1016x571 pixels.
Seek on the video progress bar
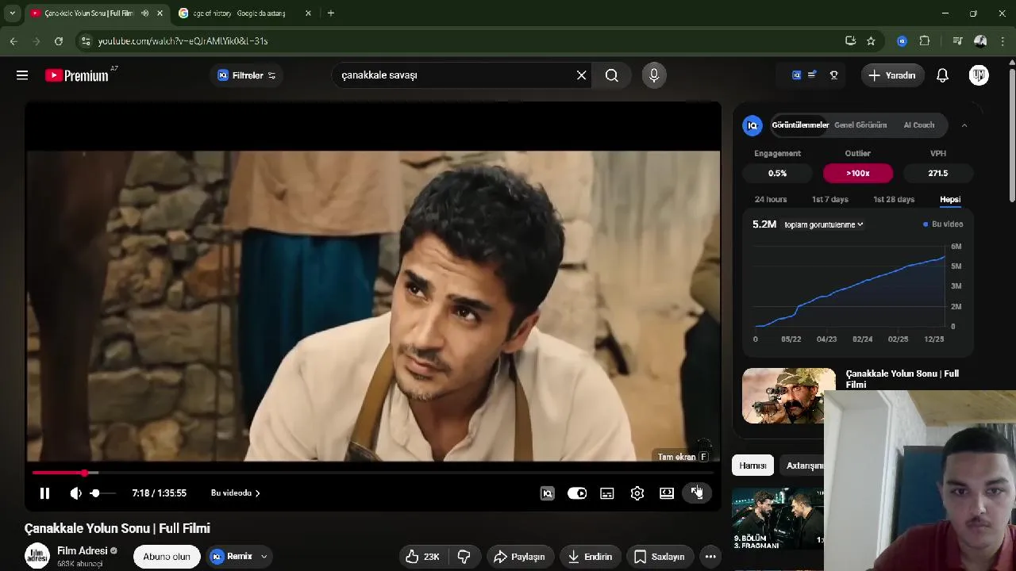coord(373,473)
